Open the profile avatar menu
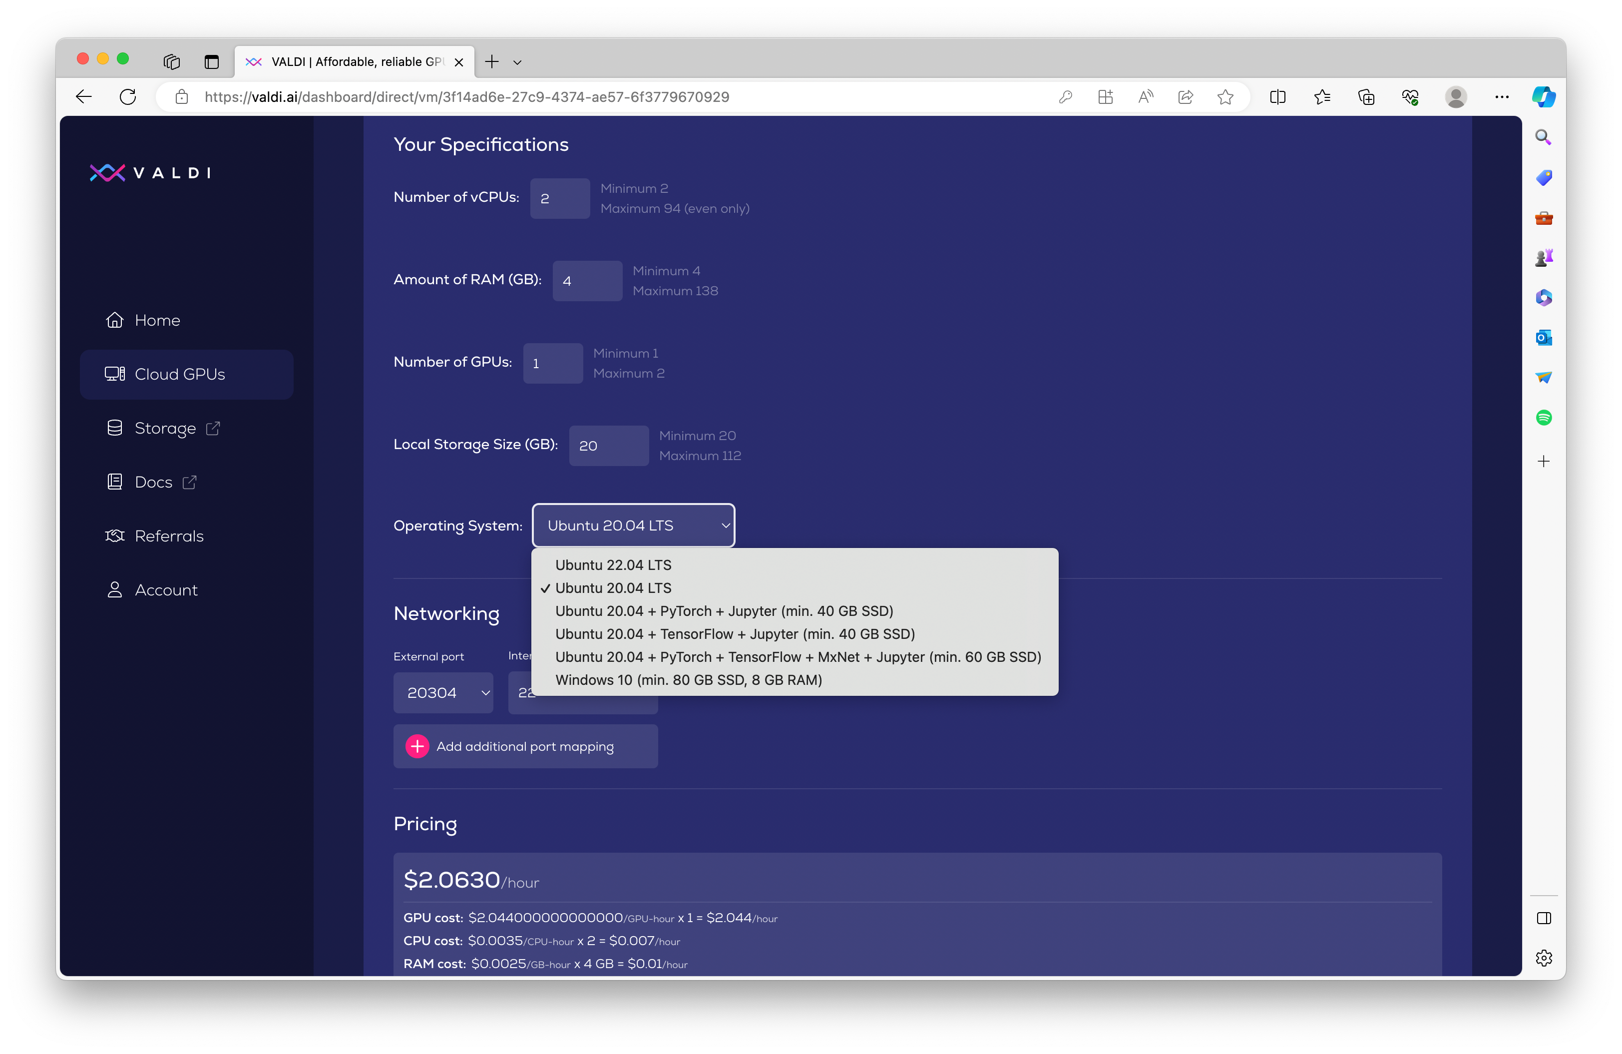 [1456, 97]
